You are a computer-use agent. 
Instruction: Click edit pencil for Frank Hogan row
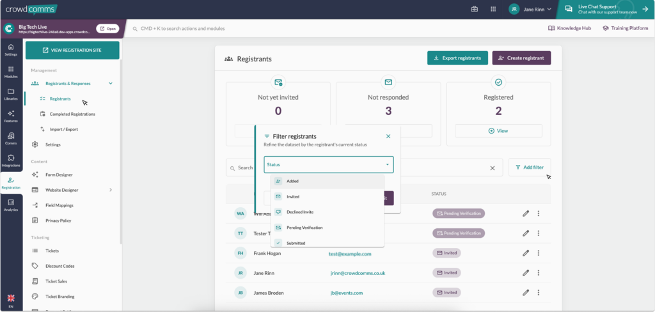[526, 253]
